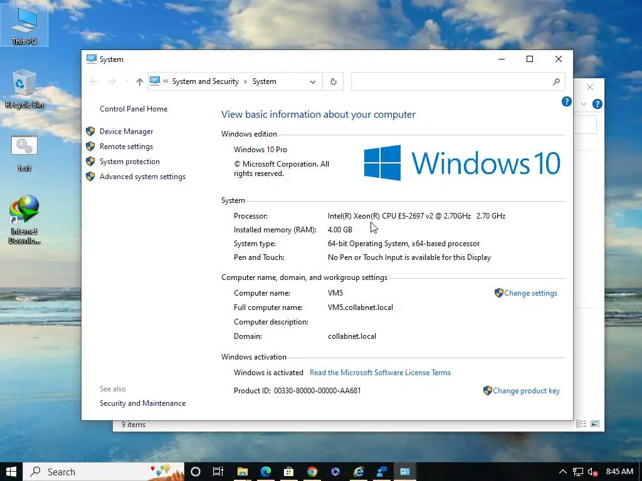This screenshot has height=481, width=642.
Task: Read the Microsoft Software License Terms
Action: pyautogui.click(x=380, y=373)
